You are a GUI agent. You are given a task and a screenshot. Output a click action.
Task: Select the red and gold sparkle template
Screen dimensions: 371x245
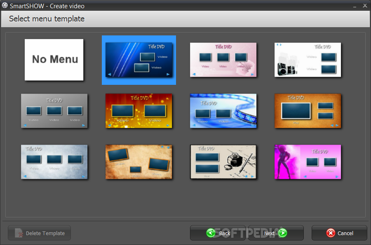(x=139, y=111)
